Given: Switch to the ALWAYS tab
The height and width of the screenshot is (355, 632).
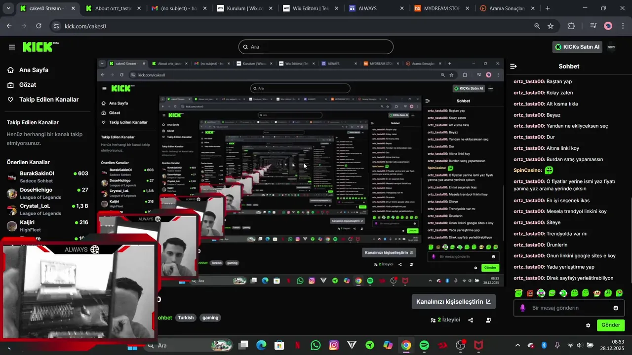Looking at the screenshot, I should tap(376, 8).
